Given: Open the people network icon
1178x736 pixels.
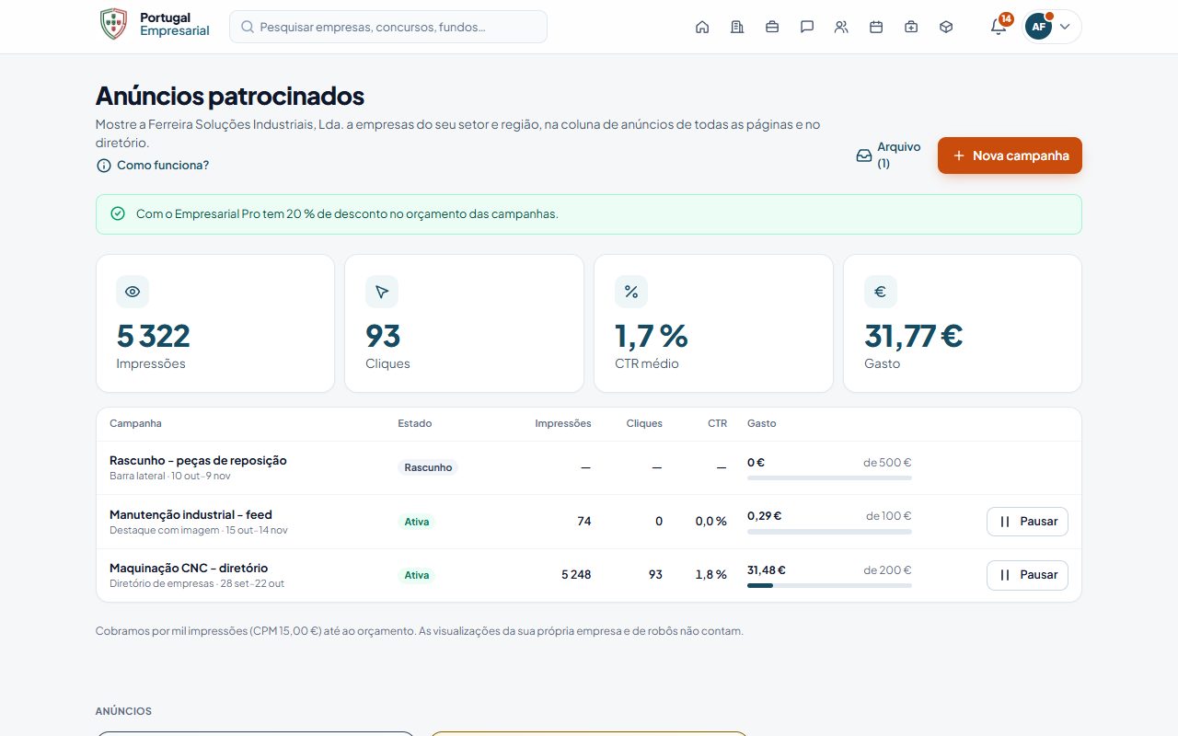Looking at the screenshot, I should (841, 27).
